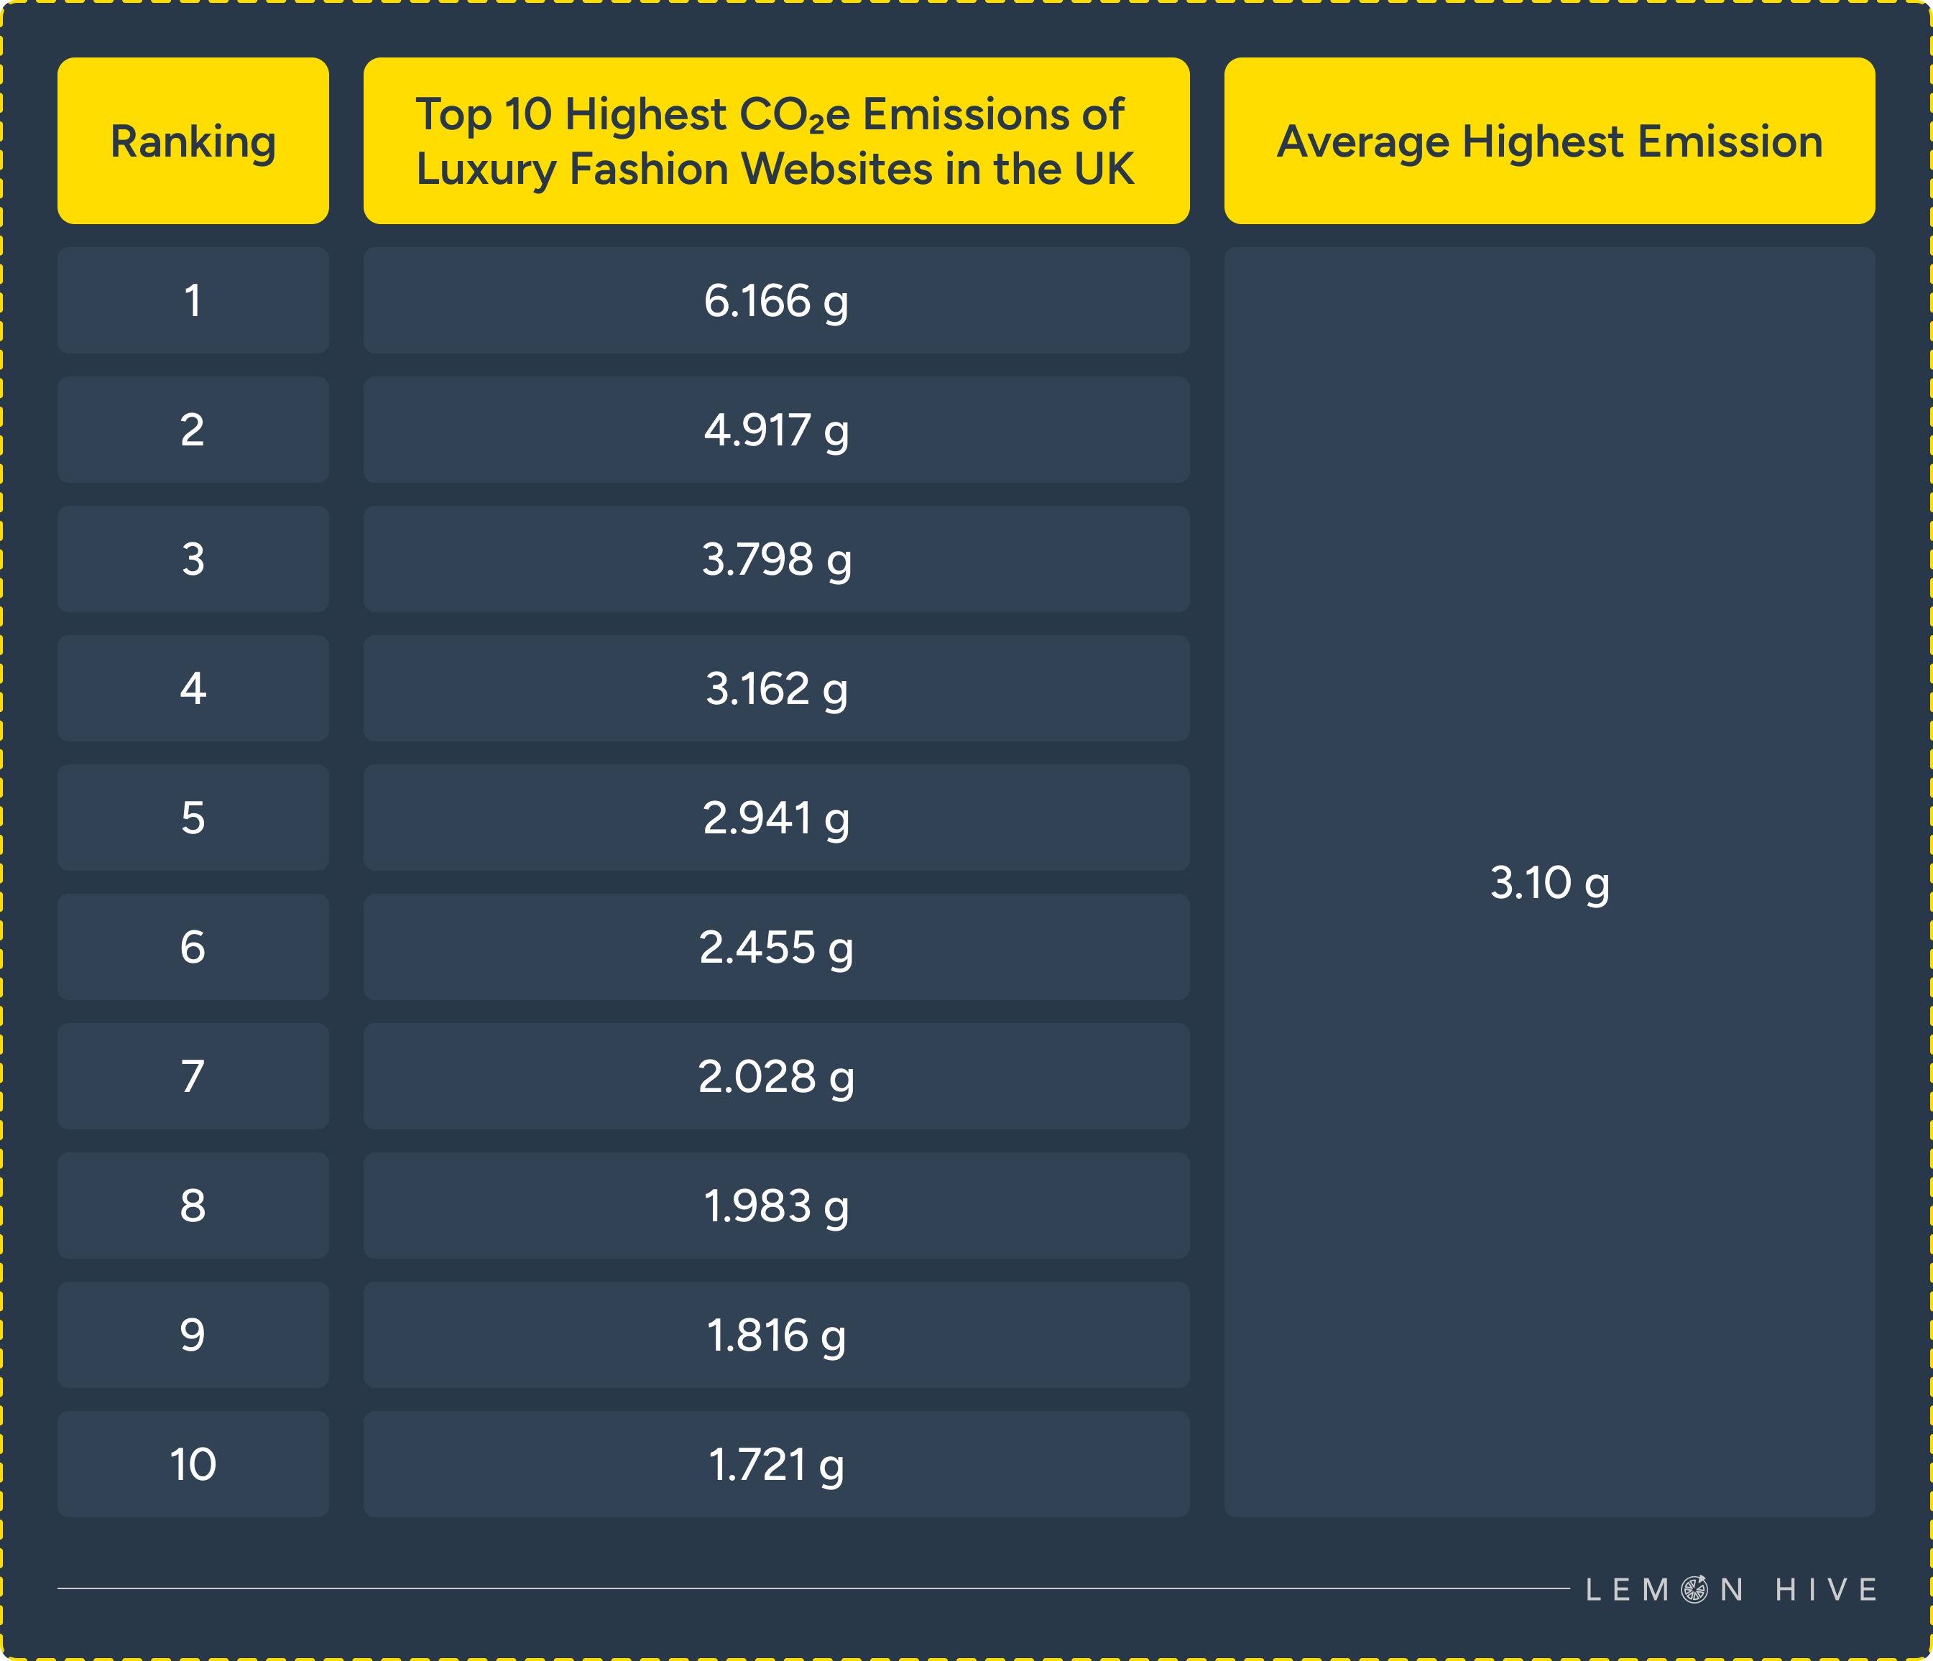Select the Top 10 Highest CO₂e Emissions header
1933x1661 pixels.
[x=775, y=142]
